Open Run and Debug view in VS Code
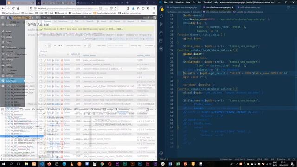The height and width of the screenshot is (167, 297). click(x=161, y=32)
